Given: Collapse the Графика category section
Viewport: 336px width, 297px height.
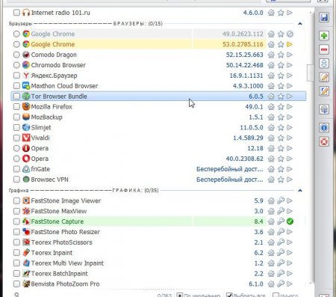Looking at the screenshot, I should point(300,191).
